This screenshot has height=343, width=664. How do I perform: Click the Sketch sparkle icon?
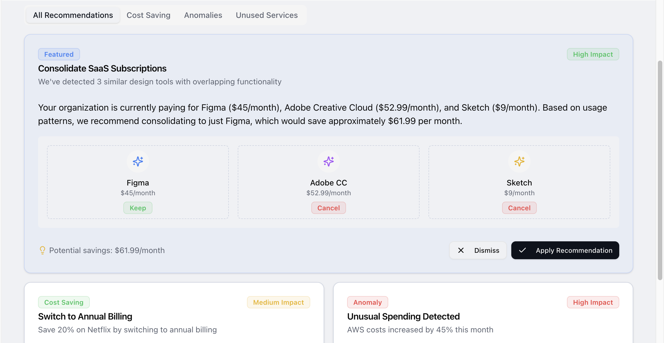(519, 161)
